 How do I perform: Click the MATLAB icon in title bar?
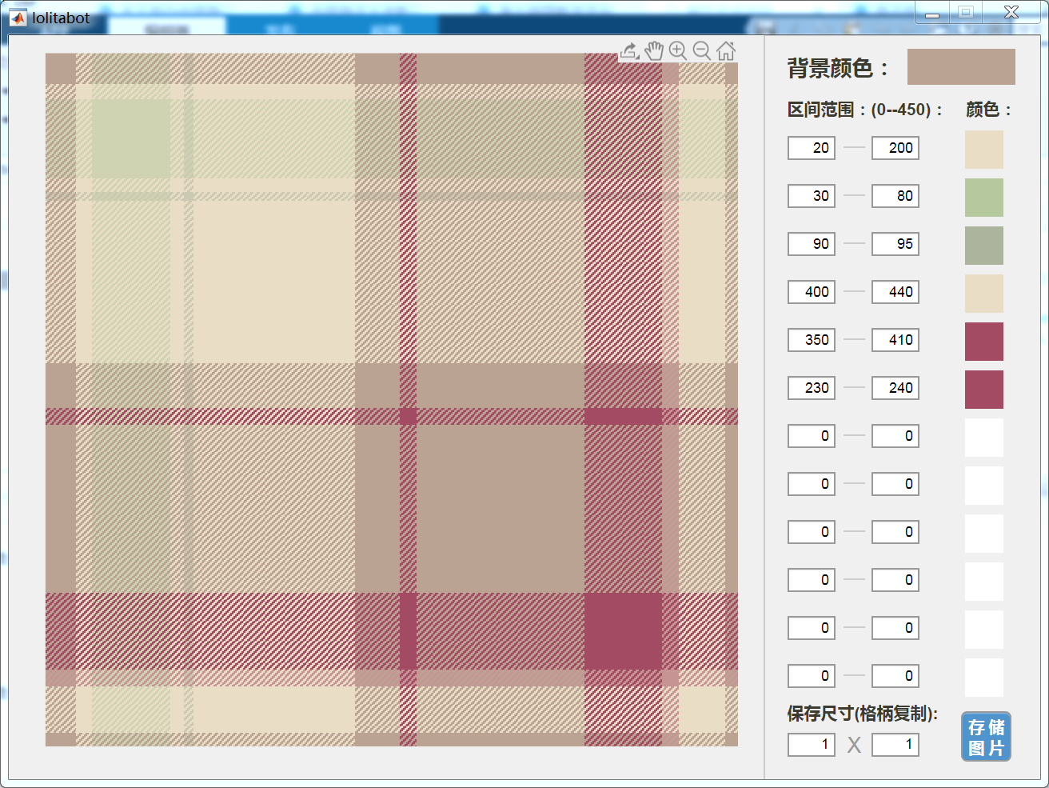(18, 17)
